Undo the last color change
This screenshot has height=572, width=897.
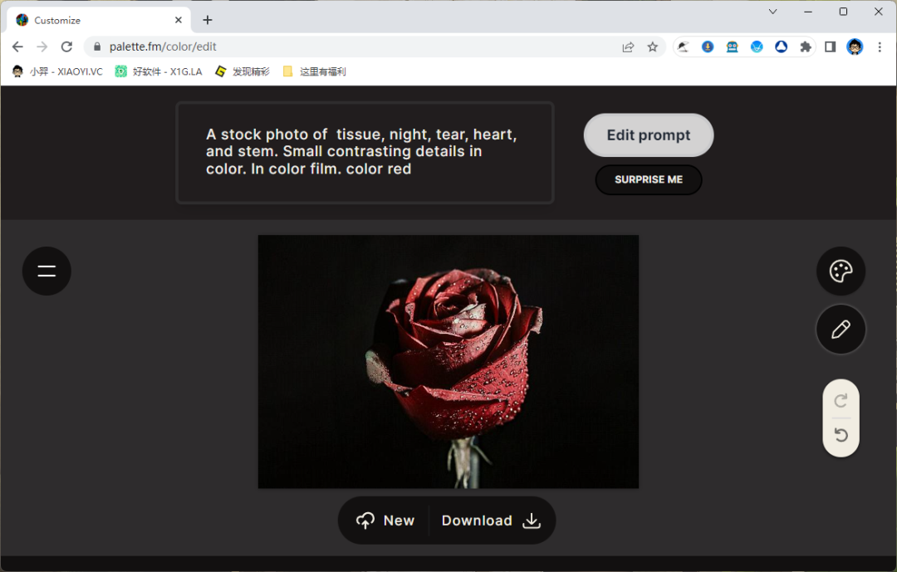point(841,435)
